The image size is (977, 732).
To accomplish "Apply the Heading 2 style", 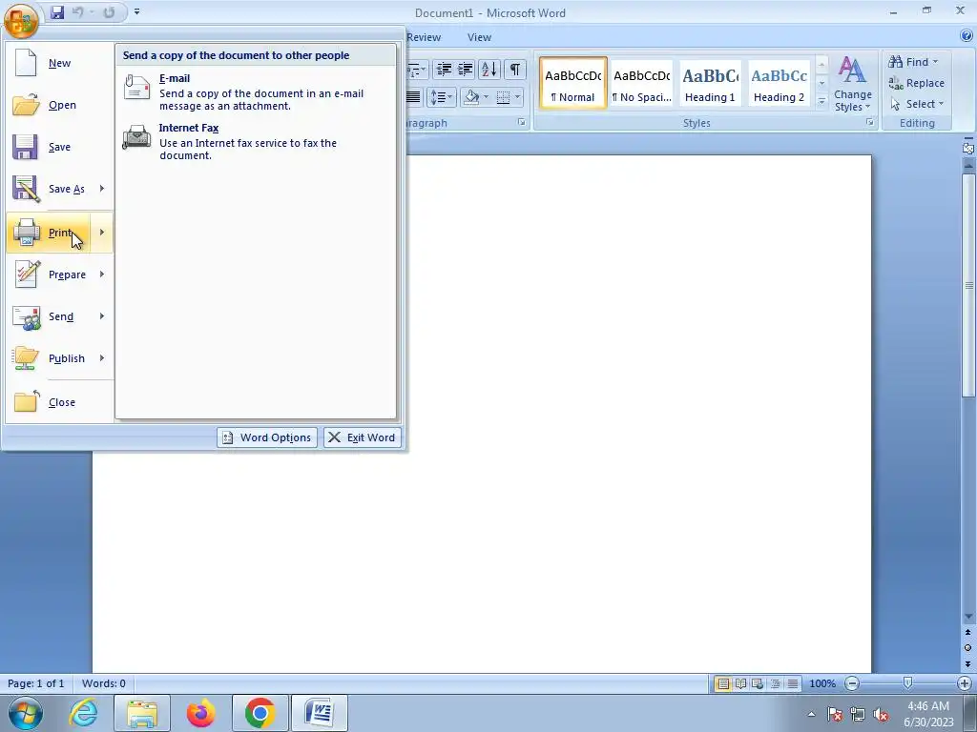I will (779, 84).
